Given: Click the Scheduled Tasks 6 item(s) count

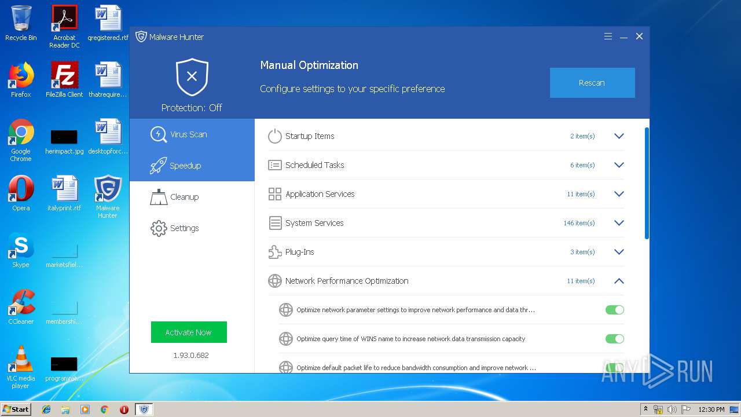Looking at the screenshot, I should pos(582,165).
